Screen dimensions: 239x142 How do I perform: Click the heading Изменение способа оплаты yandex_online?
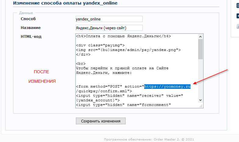(x=65, y=3)
